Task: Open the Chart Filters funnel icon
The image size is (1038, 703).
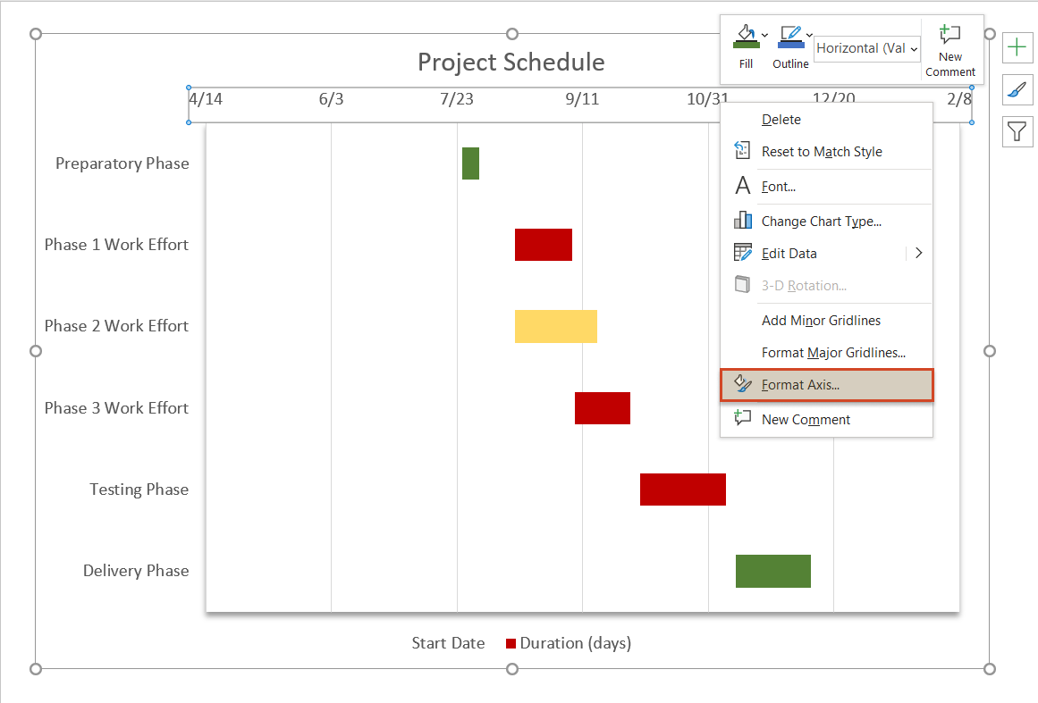Action: pyautogui.click(x=1017, y=131)
